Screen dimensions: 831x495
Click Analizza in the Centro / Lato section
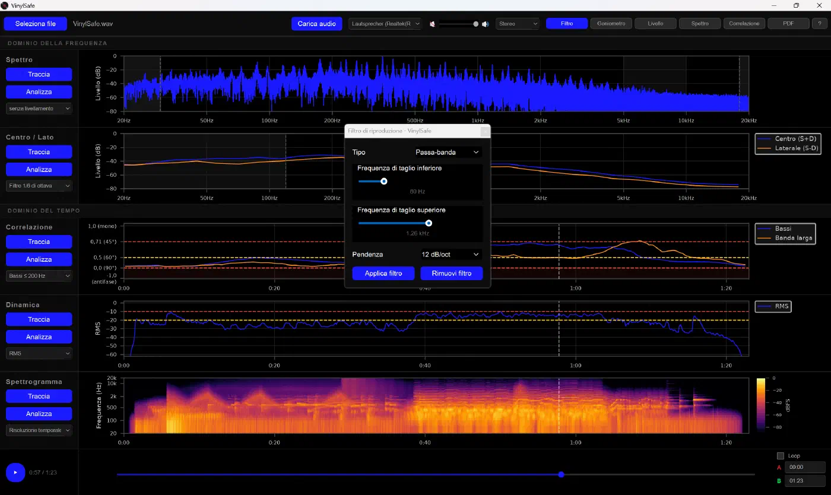39,169
